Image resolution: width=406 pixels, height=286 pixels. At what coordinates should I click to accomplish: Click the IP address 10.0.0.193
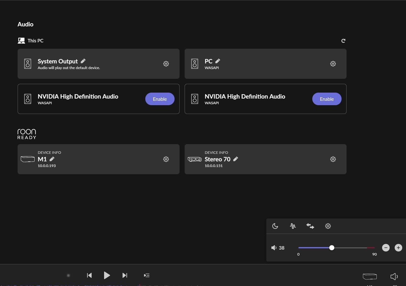[47, 166]
